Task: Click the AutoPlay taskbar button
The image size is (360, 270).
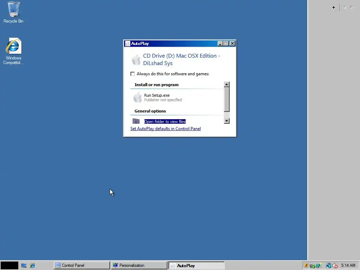Action: point(196,265)
